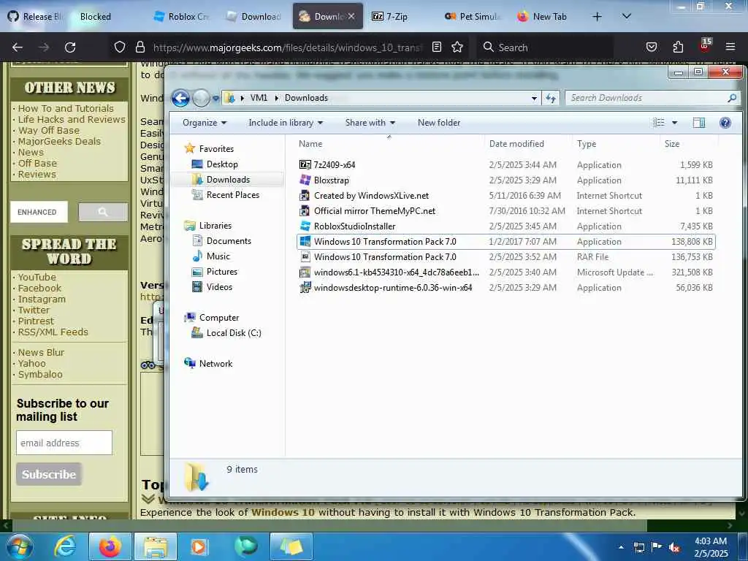Open the Organize dropdown menu
The image size is (748, 561).
[x=205, y=123]
